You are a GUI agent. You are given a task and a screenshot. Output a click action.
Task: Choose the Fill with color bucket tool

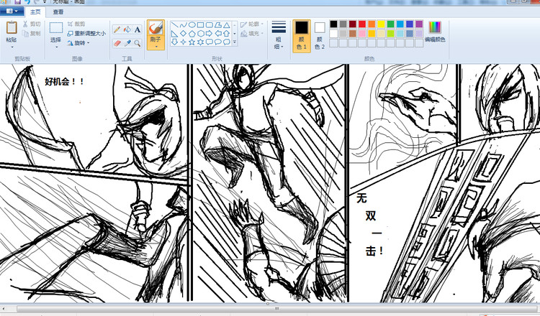127,29
